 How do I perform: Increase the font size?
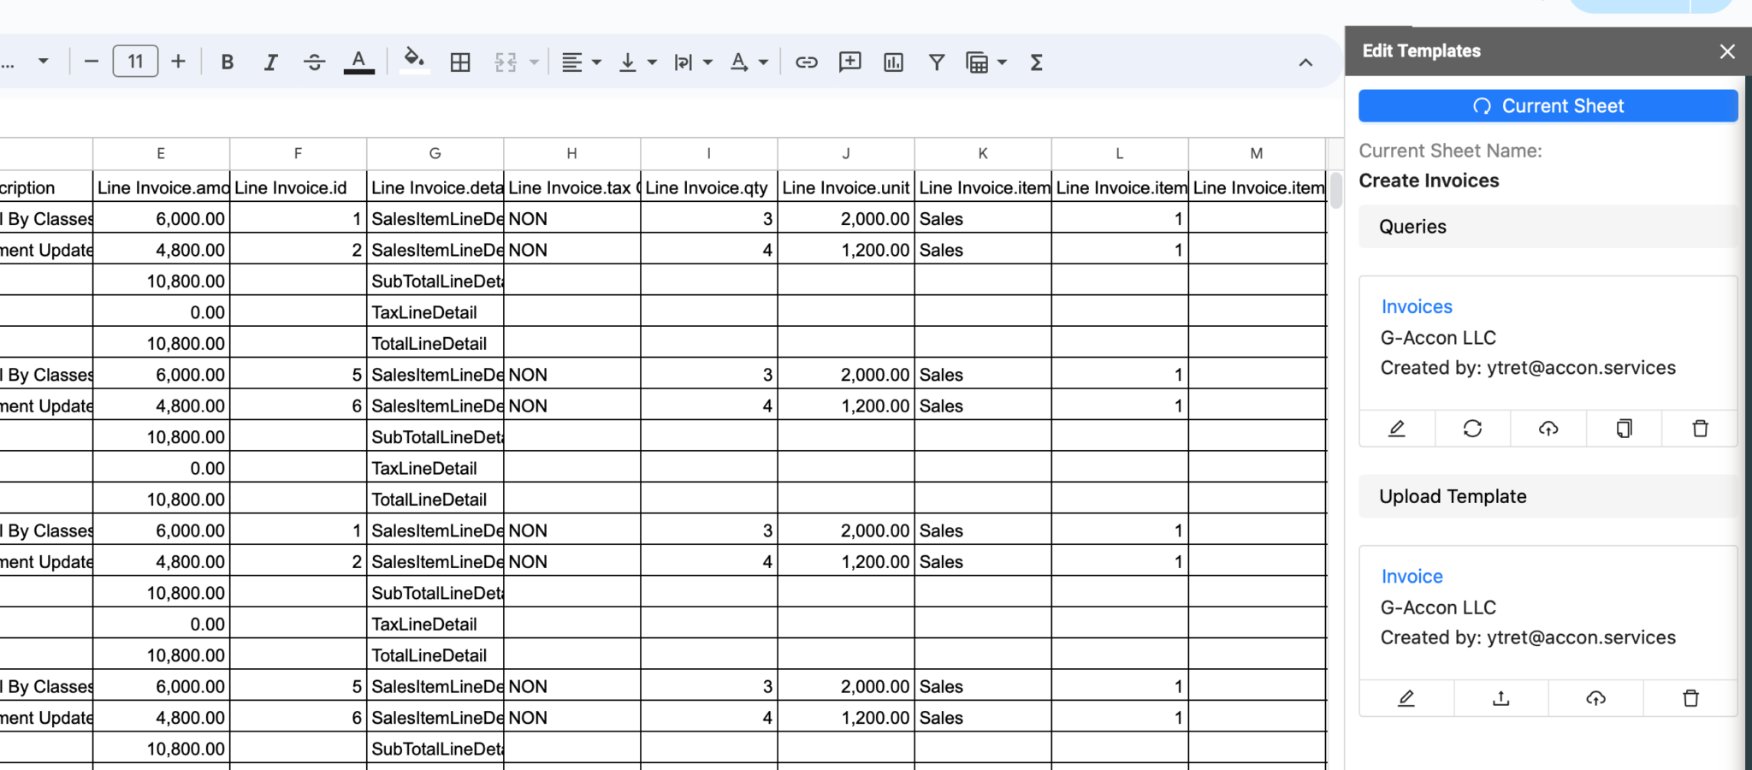point(178,62)
